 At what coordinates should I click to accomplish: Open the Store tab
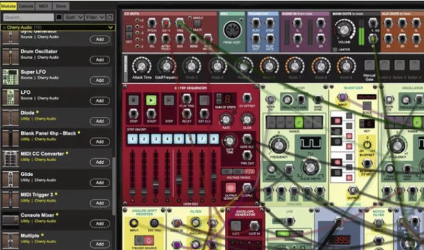click(x=61, y=6)
